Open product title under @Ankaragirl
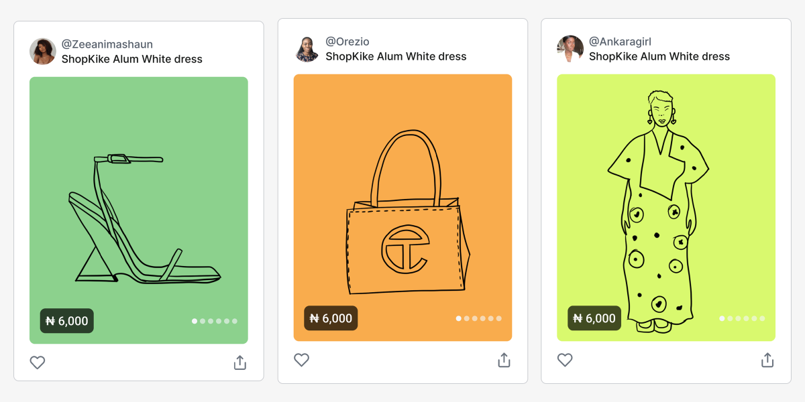Screen dimensions: 805x402 659,56
